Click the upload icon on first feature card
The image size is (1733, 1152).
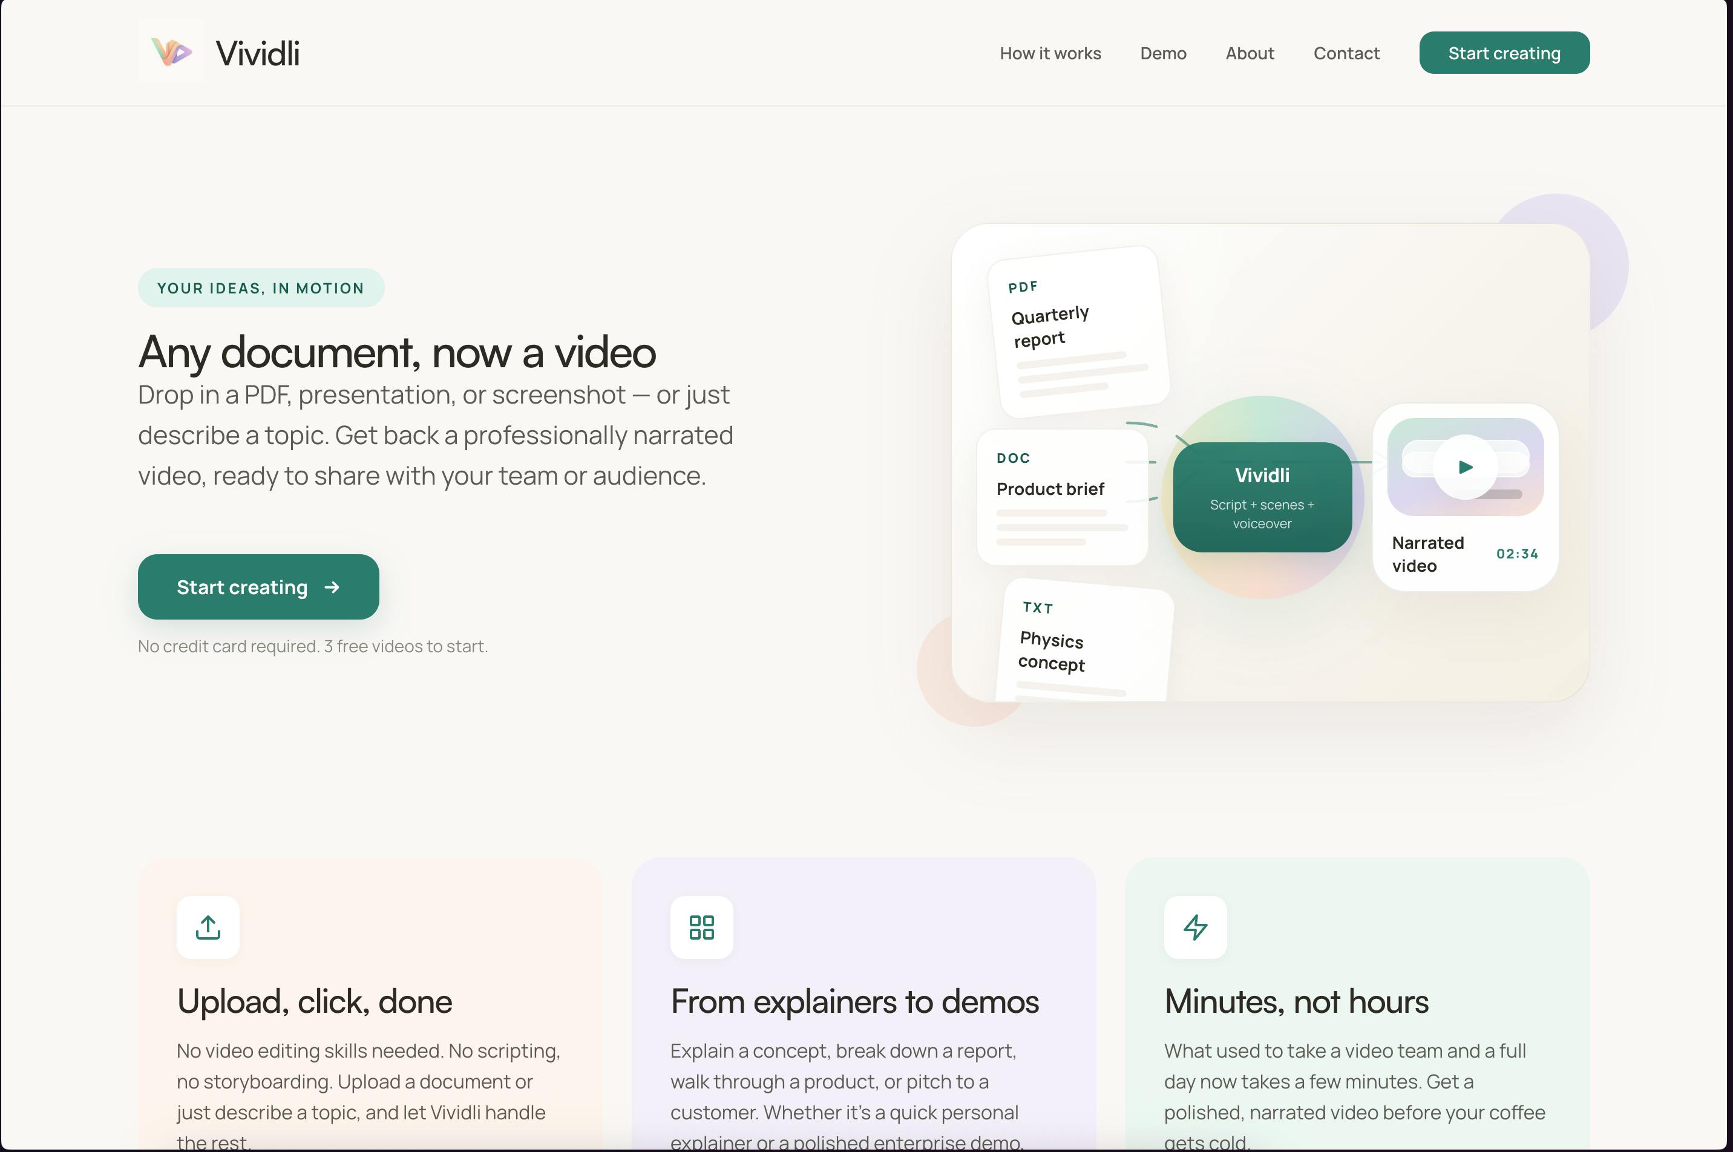tap(208, 926)
